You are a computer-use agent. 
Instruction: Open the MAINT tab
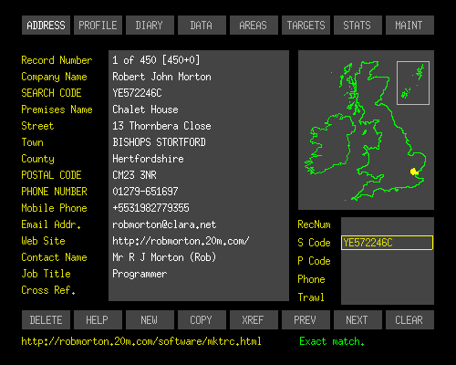[x=409, y=26]
